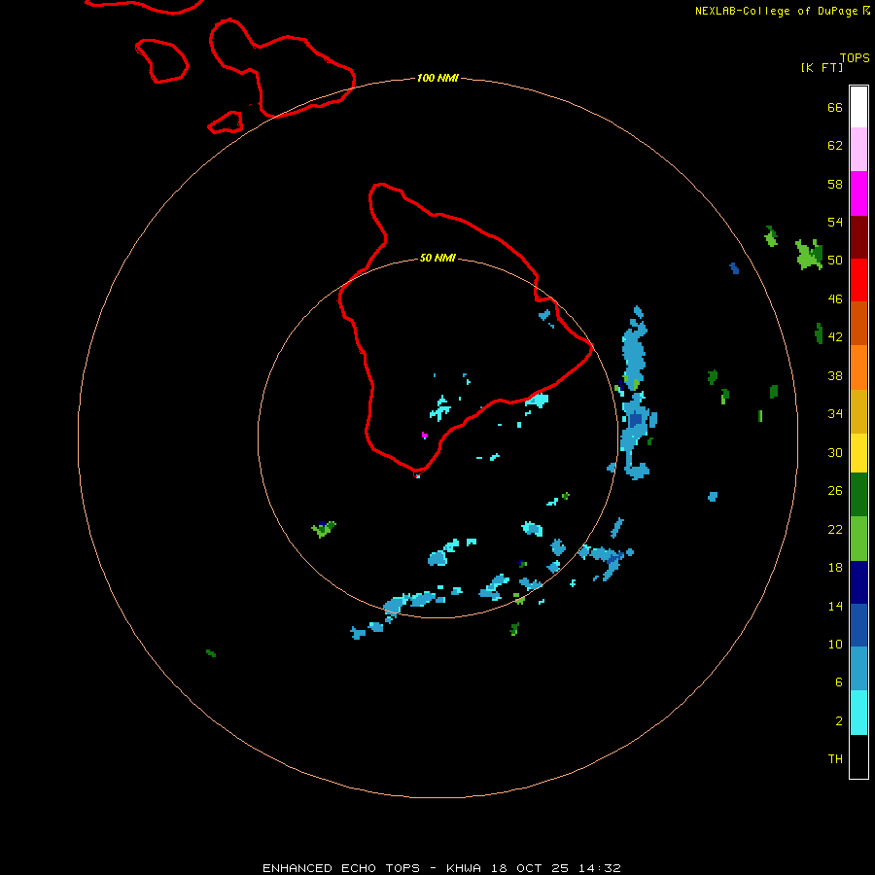The width and height of the screenshot is (875, 875).
Task: Click the light pink legend color block
Action: (858, 149)
